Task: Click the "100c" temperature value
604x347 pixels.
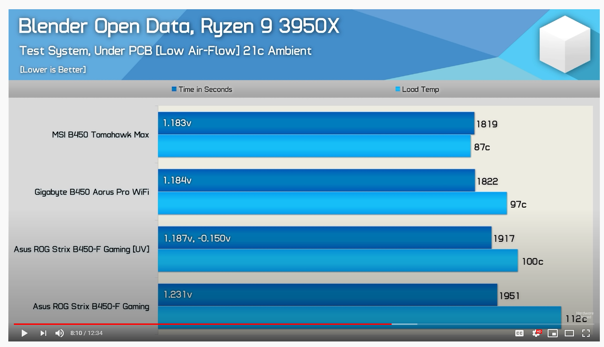Action: 532,262
